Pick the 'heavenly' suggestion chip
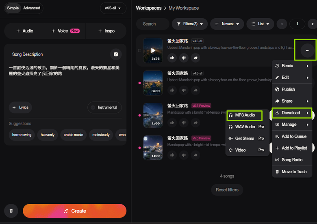The image size is (317, 224). (x=48, y=135)
